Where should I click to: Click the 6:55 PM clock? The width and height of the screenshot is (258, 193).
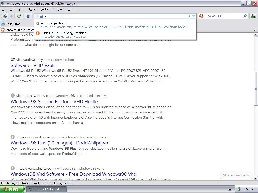pos(248,189)
